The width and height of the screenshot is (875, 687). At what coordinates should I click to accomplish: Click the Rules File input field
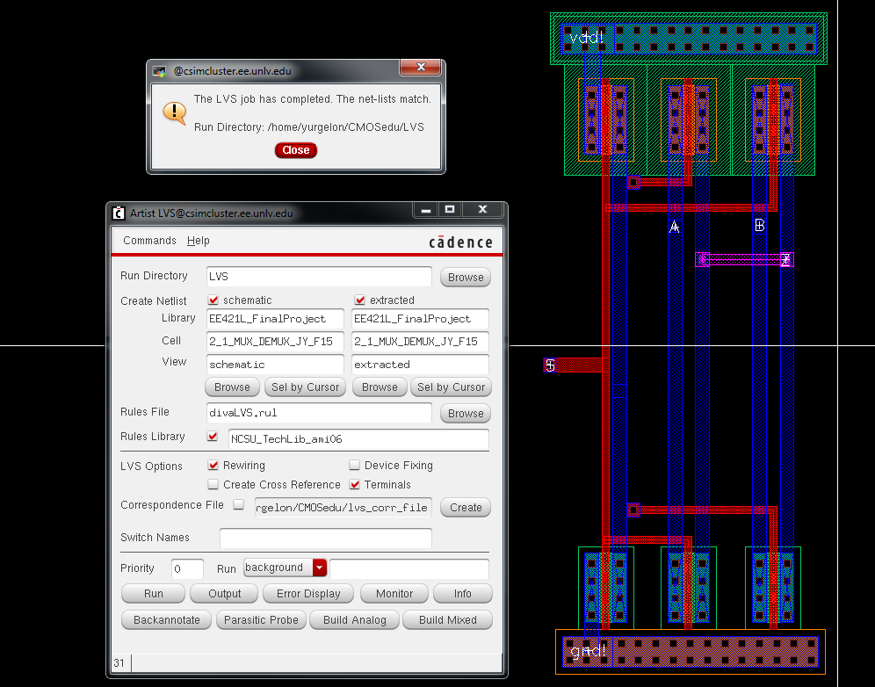click(x=319, y=412)
